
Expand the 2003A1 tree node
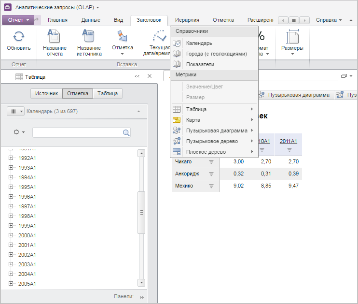tap(11, 264)
